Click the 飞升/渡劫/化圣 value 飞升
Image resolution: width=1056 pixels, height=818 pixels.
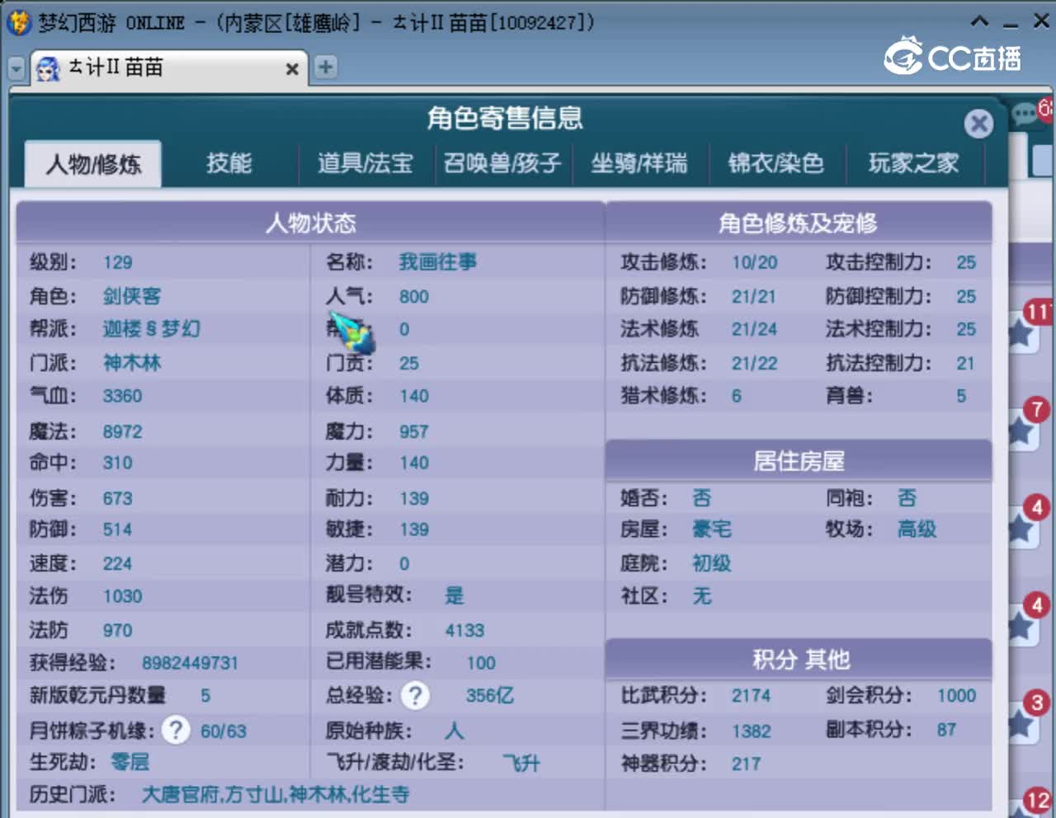[521, 764]
